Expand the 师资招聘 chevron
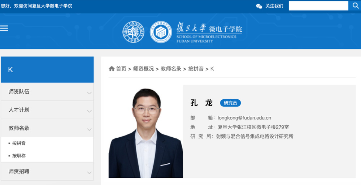This screenshot has height=185, width=361. pyautogui.click(x=89, y=172)
